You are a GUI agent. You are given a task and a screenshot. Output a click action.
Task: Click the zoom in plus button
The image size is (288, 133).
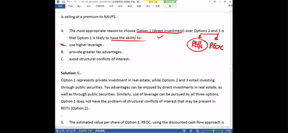(x=222, y=131)
